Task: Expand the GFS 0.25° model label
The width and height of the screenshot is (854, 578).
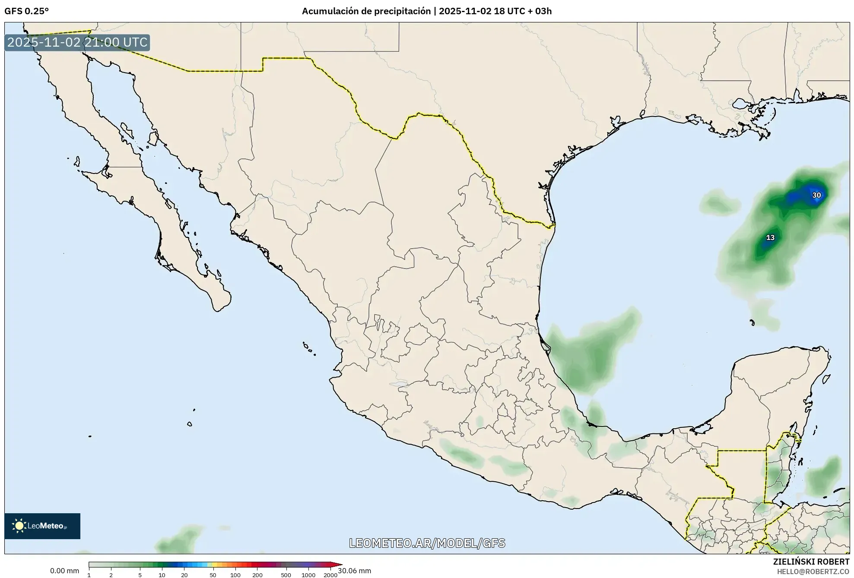Action: coord(26,12)
